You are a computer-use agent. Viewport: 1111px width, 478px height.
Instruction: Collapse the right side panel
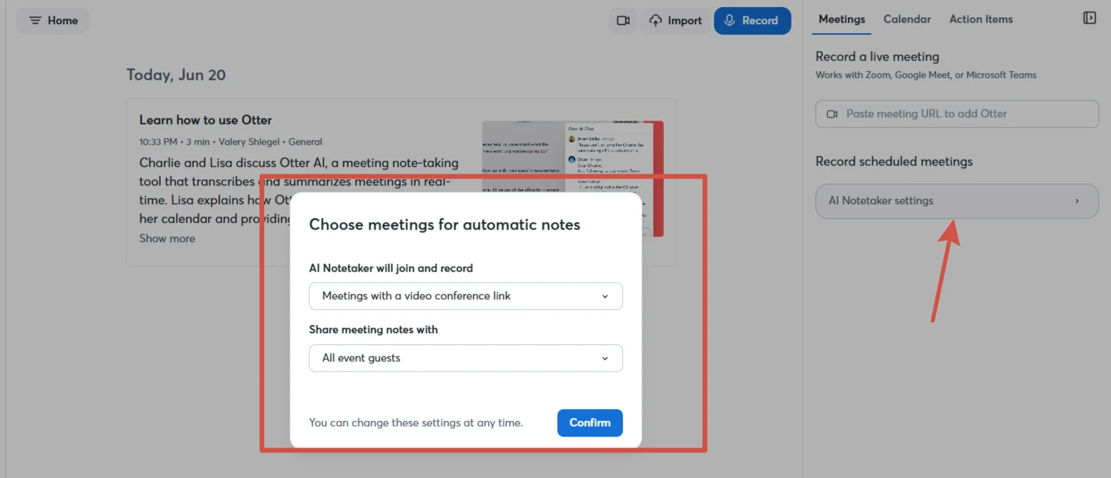1090,18
